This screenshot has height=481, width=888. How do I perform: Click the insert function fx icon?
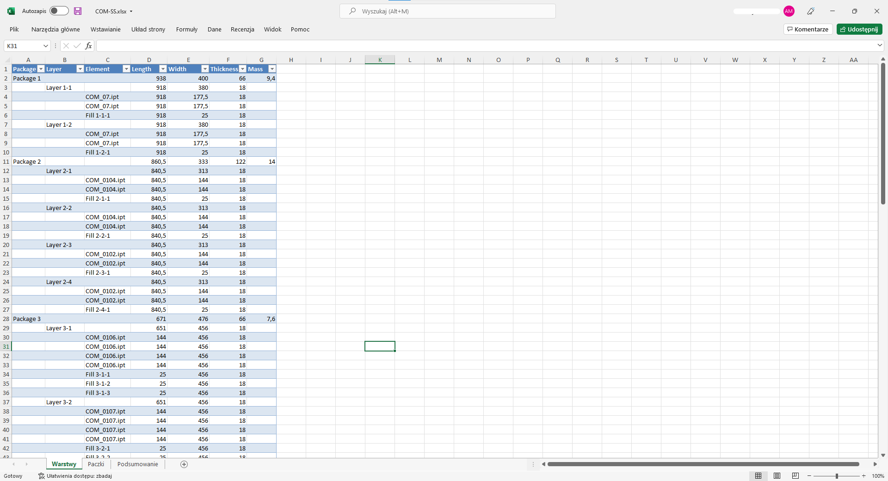pos(88,46)
